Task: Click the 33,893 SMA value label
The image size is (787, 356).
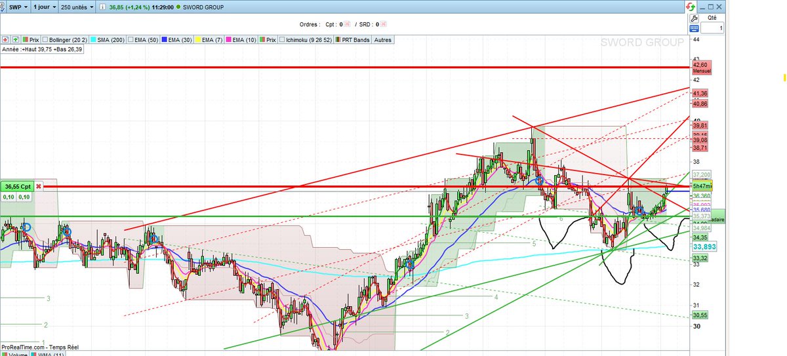Action: pyautogui.click(x=704, y=247)
